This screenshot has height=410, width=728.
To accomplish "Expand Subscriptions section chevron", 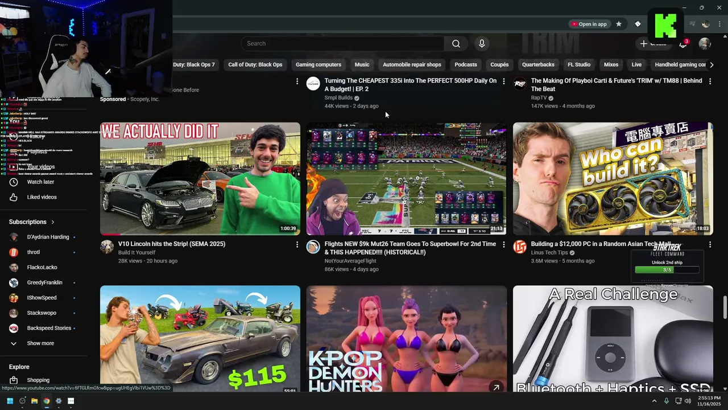I will (x=53, y=222).
